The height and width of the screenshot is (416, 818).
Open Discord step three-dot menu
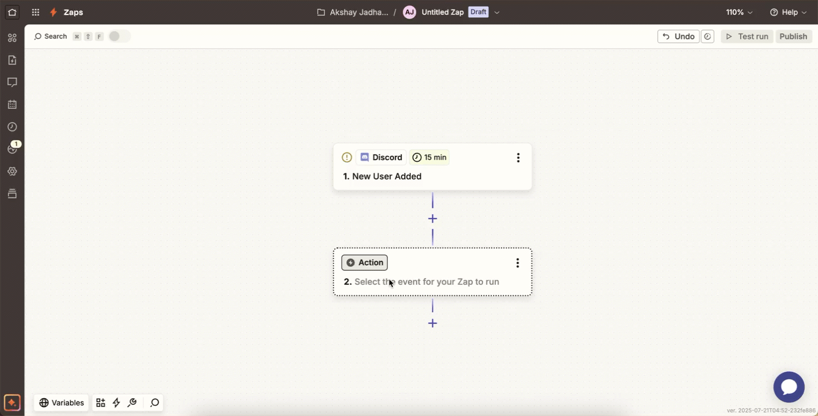click(x=518, y=157)
